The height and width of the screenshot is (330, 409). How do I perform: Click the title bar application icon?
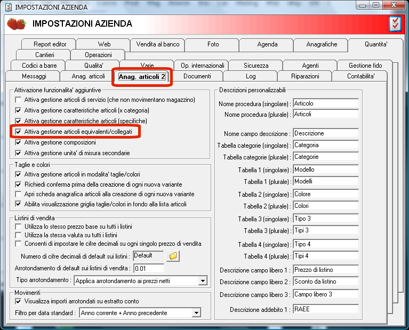9,7
